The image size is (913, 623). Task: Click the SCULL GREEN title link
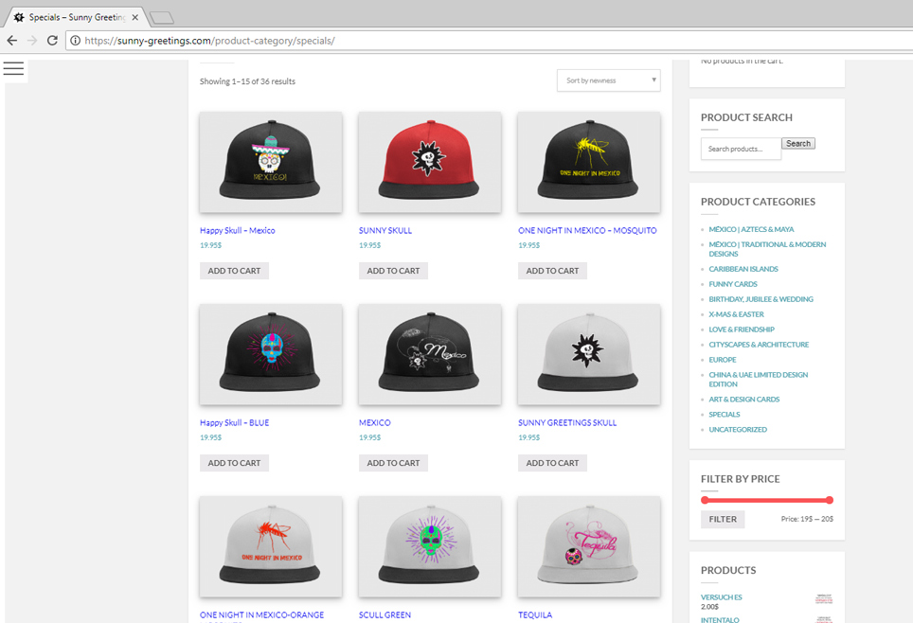385,614
